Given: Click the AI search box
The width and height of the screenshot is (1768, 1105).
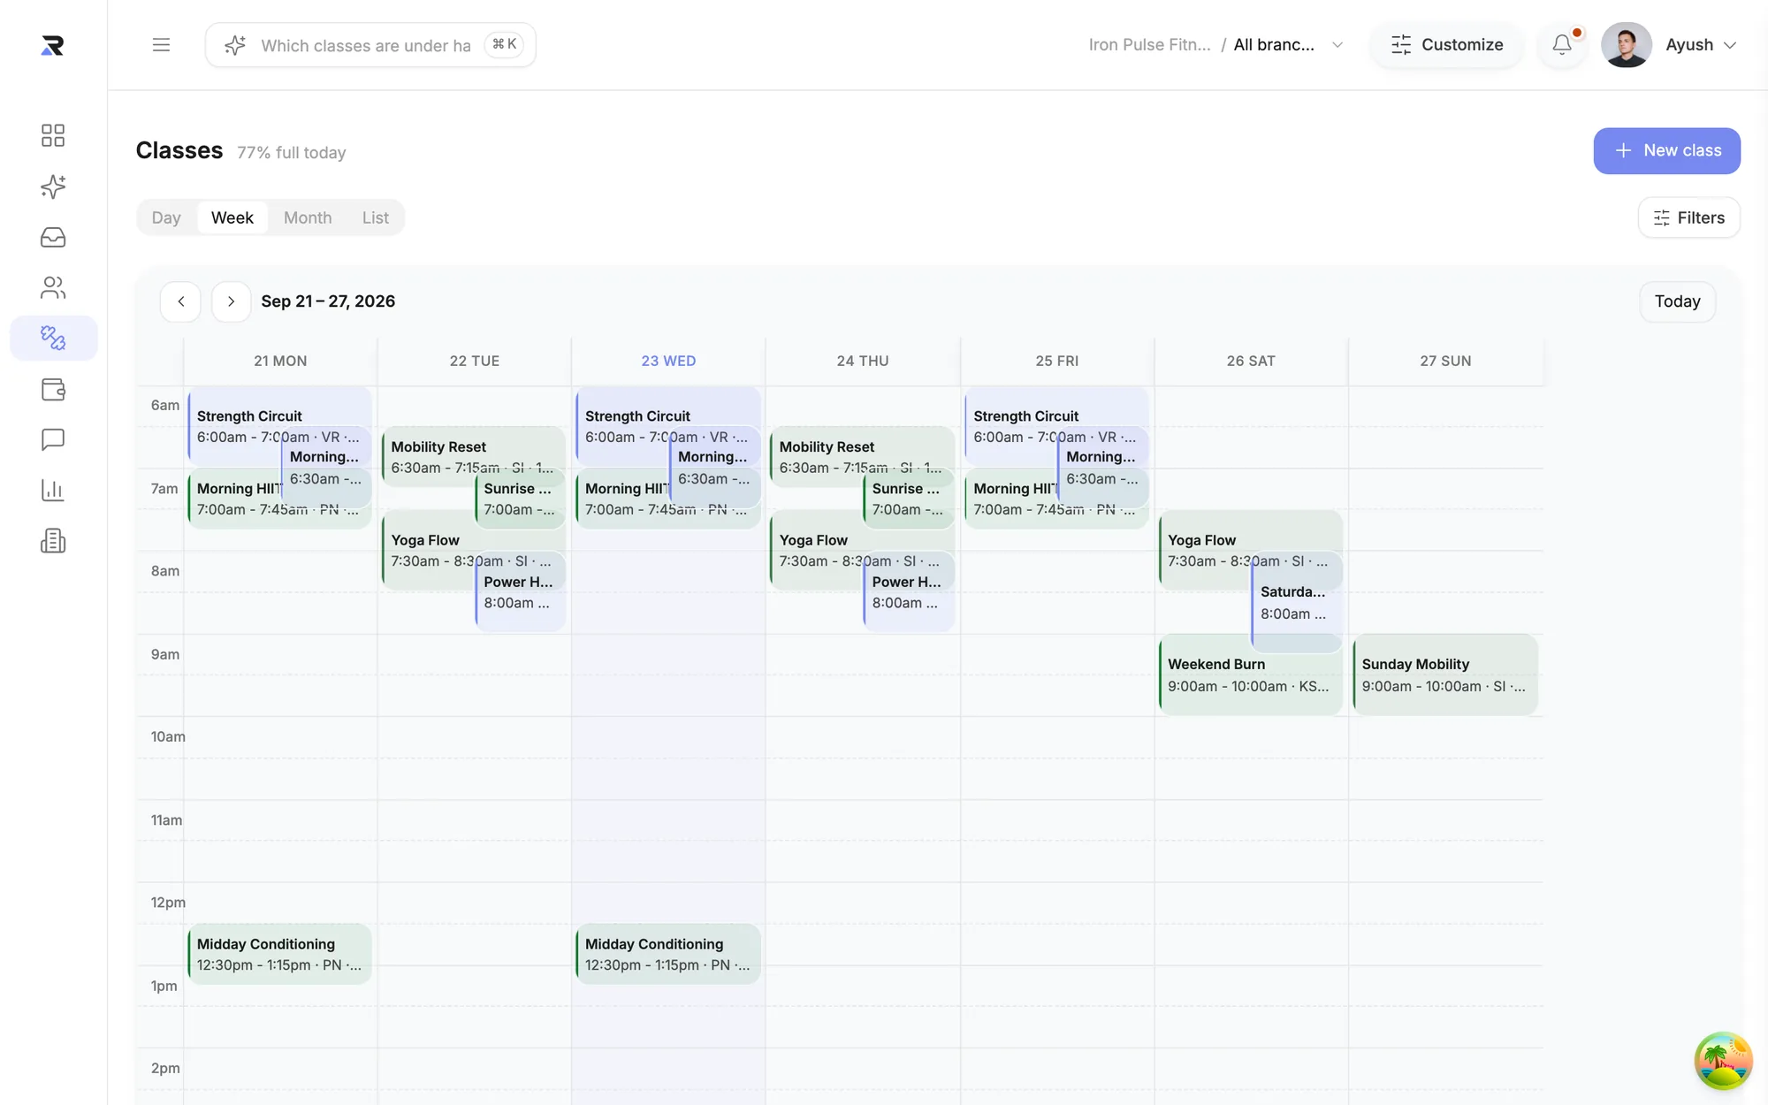Looking at the screenshot, I should (x=370, y=45).
